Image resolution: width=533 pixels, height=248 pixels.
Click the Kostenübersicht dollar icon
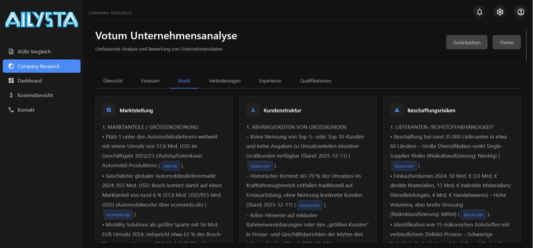tap(11, 95)
